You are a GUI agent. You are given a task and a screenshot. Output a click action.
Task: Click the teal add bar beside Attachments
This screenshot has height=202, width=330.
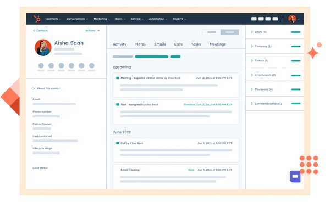pyautogui.click(x=296, y=75)
